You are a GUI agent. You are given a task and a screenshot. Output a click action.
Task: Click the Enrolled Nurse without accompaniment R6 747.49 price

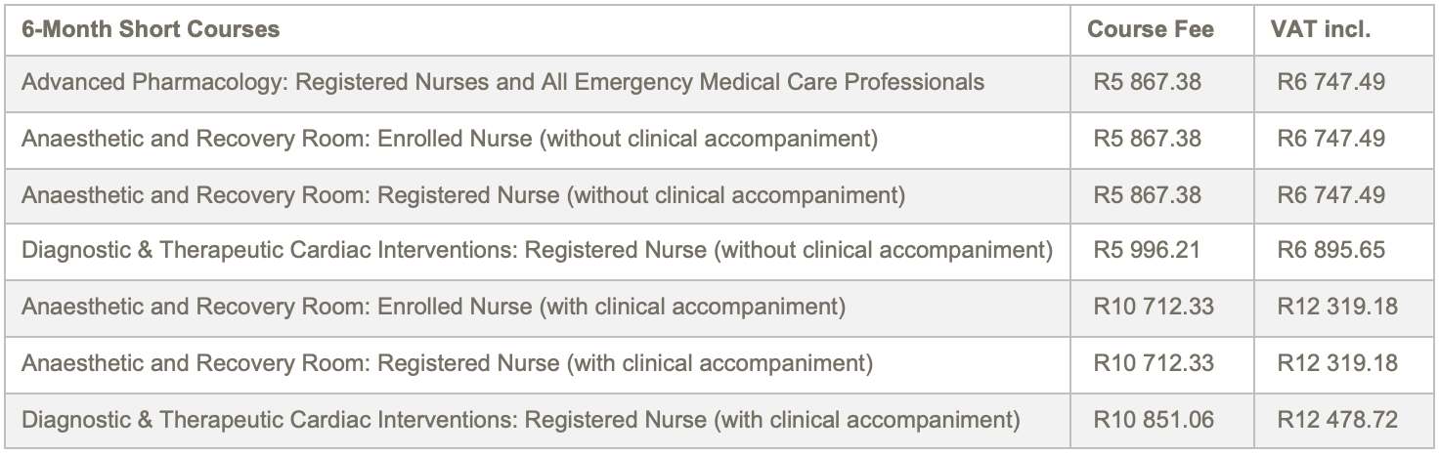point(1330,139)
